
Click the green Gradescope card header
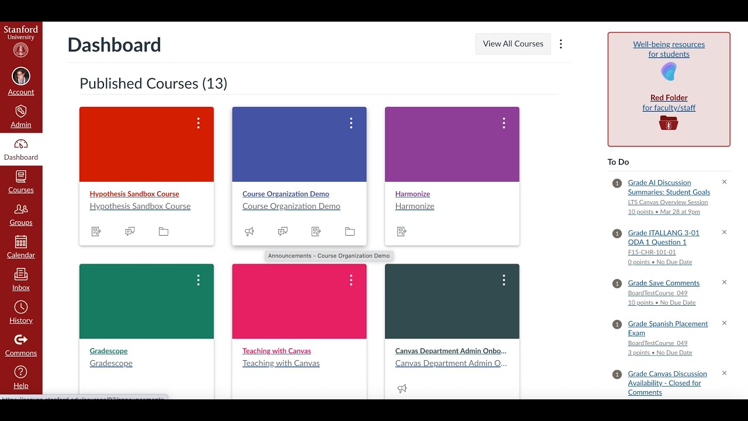tap(147, 302)
